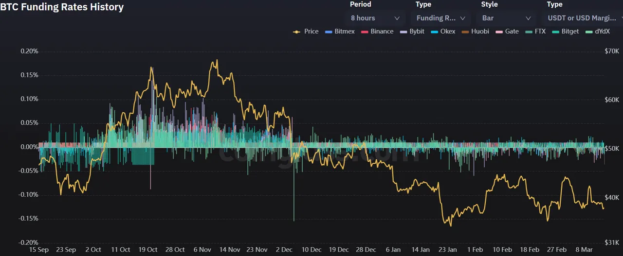The height and width of the screenshot is (256, 623).
Task: Click the -0.10% label on the left axis
Action: pos(28,195)
